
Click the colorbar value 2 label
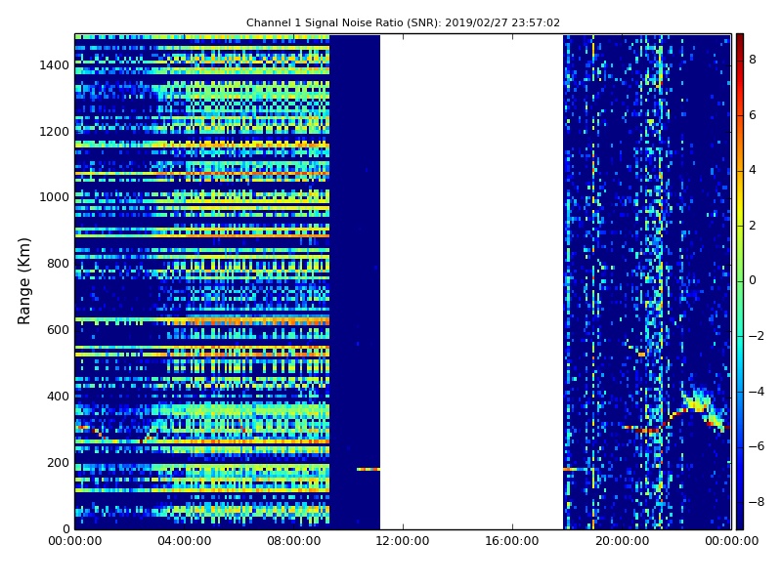[x=753, y=226]
